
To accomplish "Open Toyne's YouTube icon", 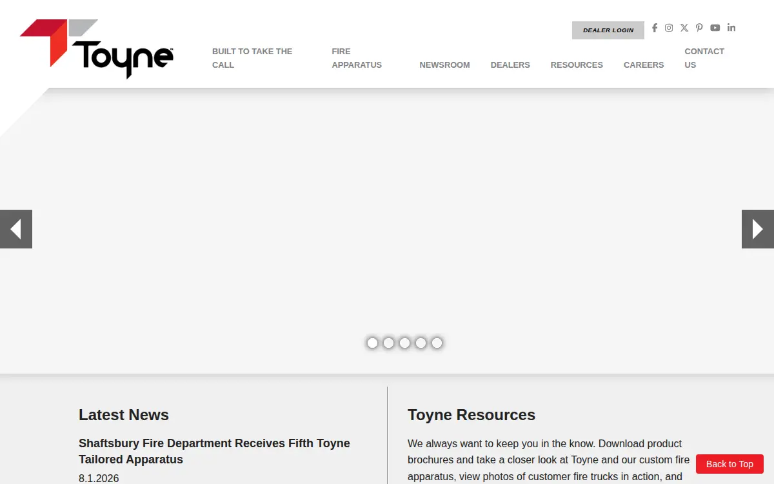I will 715,28.
